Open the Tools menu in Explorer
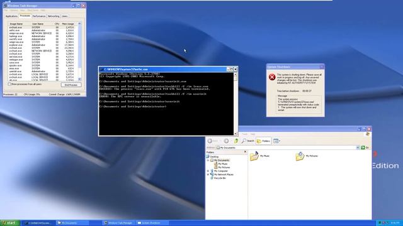 (x=245, y=134)
